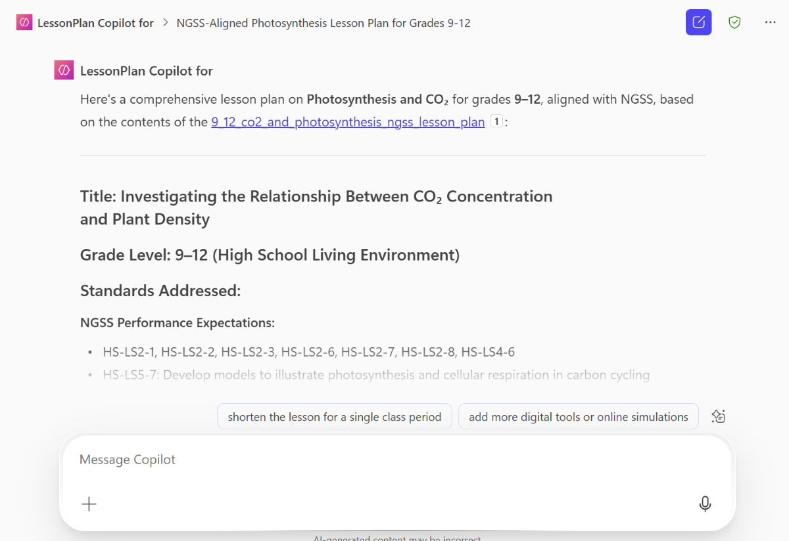789x541 pixels.
Task: Select the NGSS-Aligned Photosynthesis conversation title
Action: click(323, 22)
